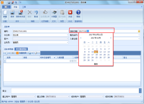
Task: Click the 保存 (Save) ribbon icon
Action: click(12, 14)
